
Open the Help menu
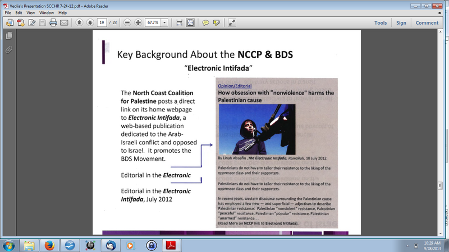click(62, 12)
